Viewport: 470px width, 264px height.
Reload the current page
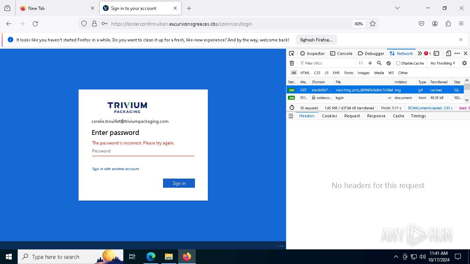[x=35, y=24]
